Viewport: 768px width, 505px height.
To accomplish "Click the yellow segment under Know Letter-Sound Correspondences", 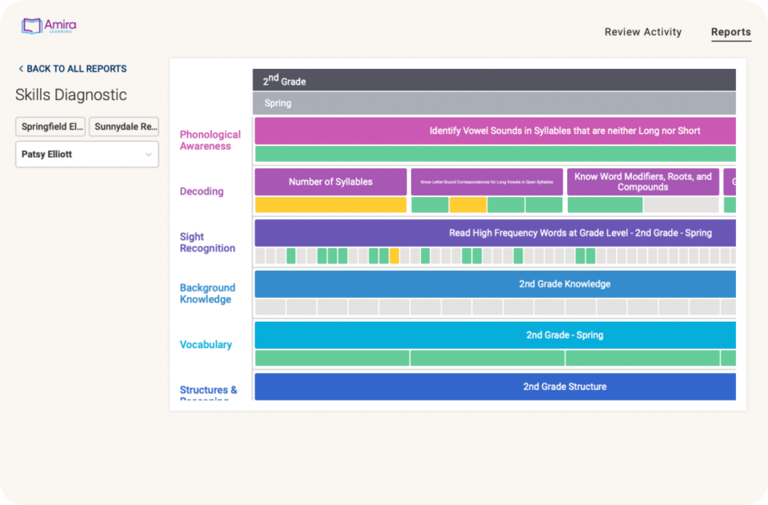I will pyautogui.click(x=468, y=205).
